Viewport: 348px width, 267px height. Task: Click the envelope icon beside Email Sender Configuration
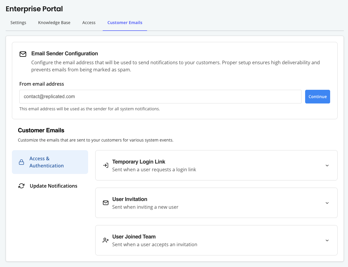(23, 54)
